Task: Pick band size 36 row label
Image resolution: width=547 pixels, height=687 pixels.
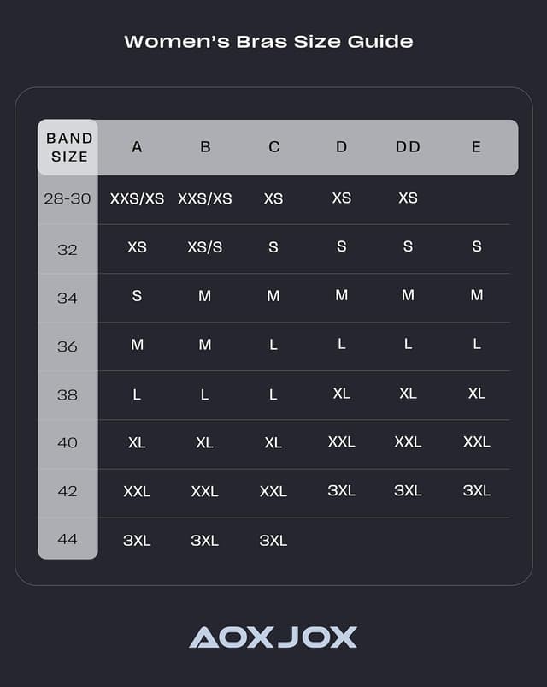Action: coord(68,346)
